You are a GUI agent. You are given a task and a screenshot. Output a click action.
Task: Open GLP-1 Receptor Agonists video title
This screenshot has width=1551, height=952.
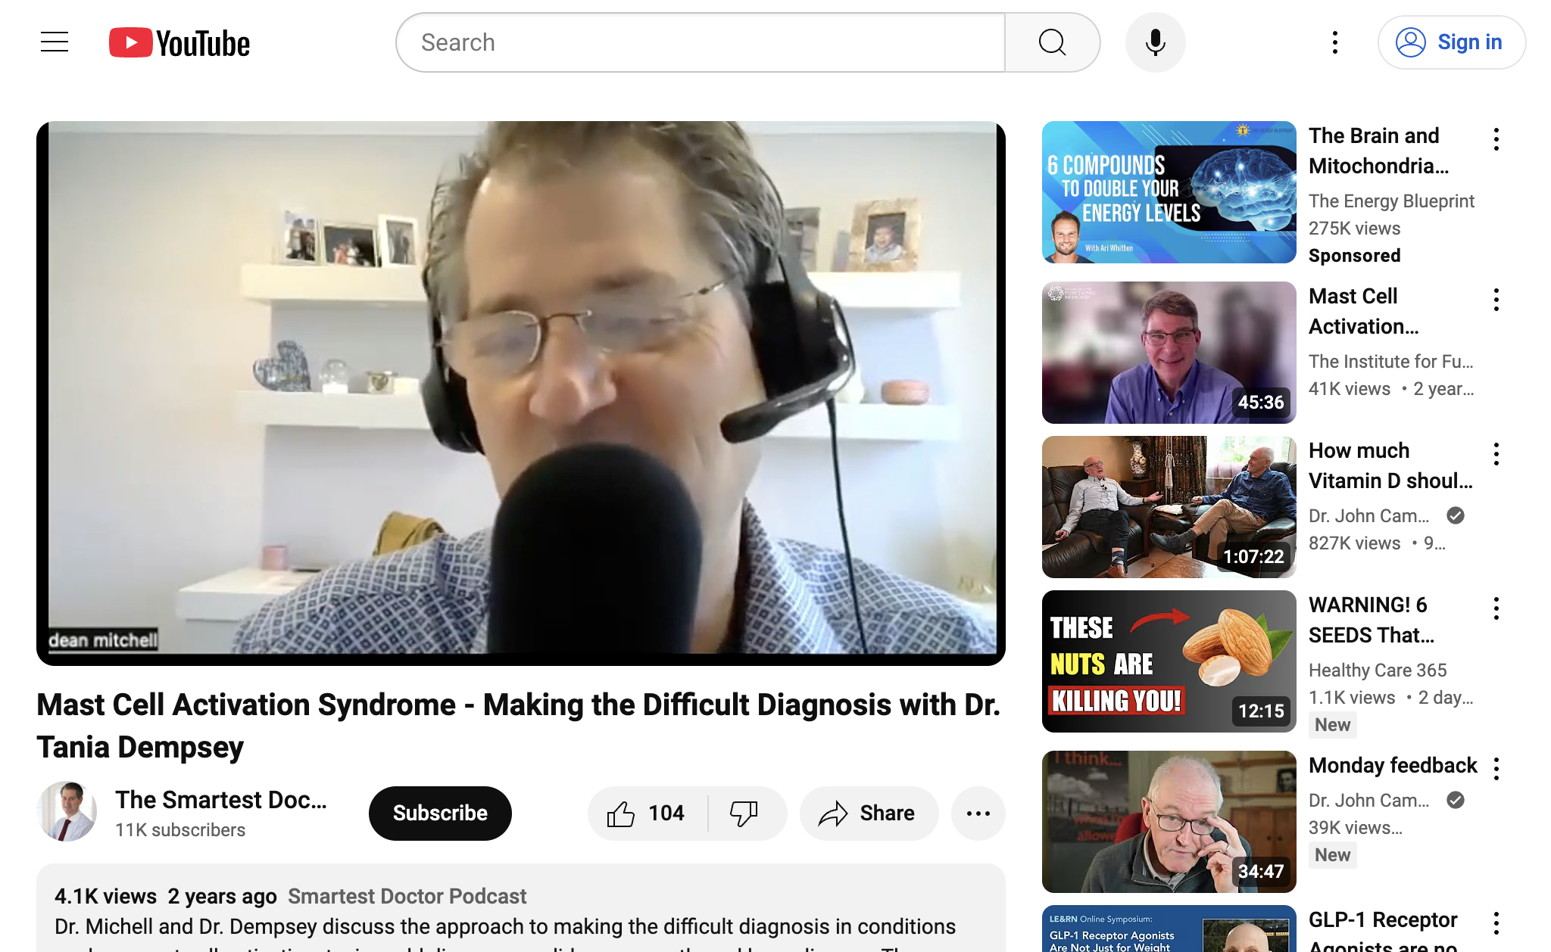(1383, 931)
